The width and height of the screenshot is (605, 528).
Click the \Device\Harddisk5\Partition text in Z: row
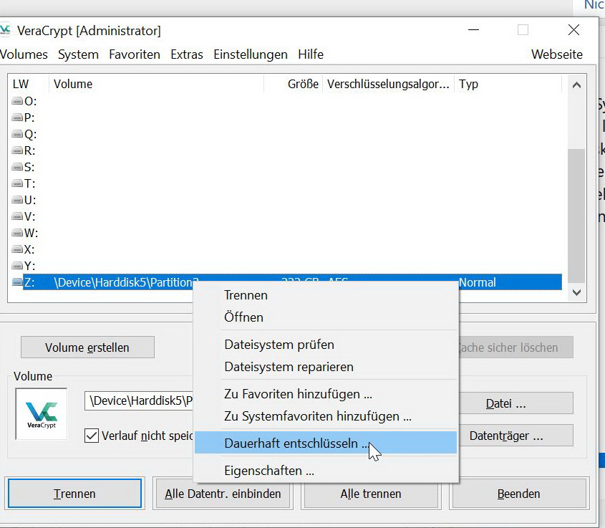point(125,282)
